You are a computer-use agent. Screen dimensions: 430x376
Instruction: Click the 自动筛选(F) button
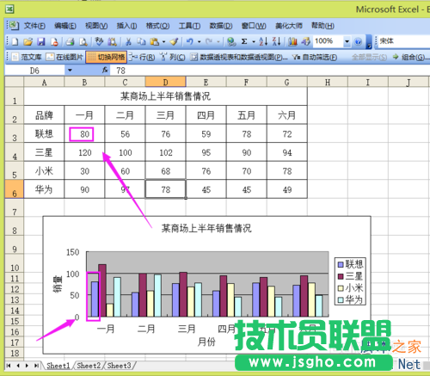coord(315,57)
